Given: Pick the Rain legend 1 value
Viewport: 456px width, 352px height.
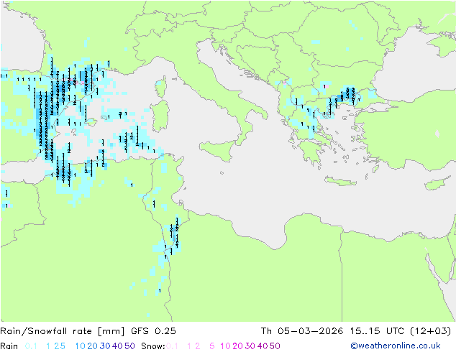Looking at the screenshot, I should (x=48, y=346).
